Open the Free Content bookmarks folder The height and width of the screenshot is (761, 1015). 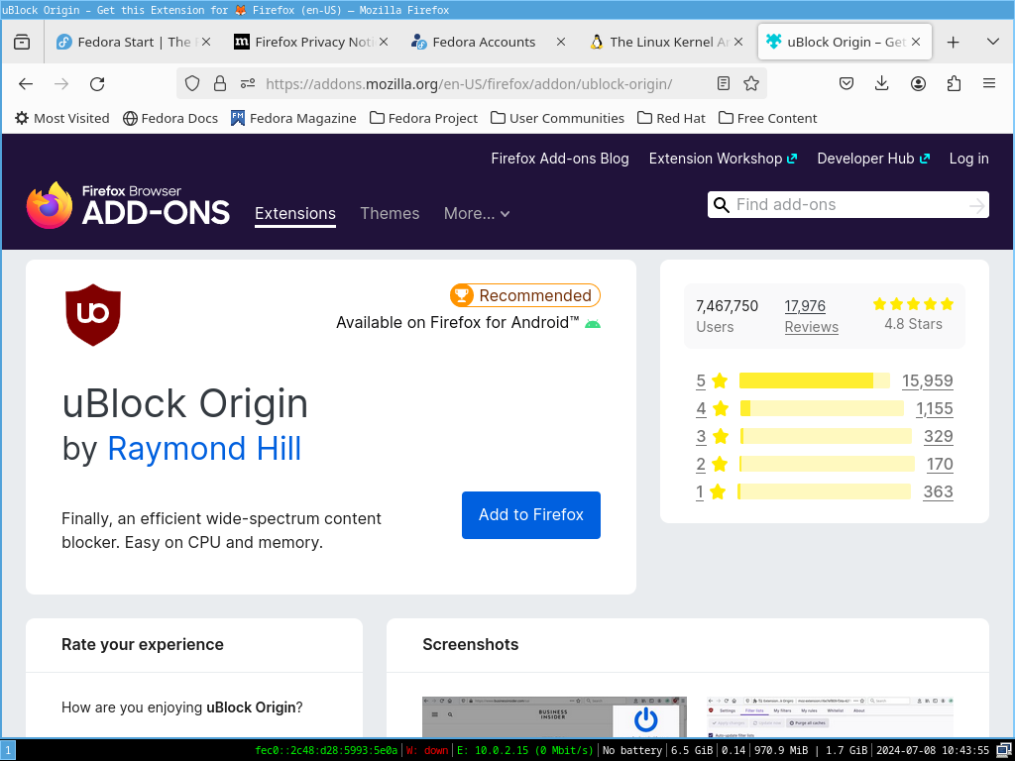click(x=768, y=119)
